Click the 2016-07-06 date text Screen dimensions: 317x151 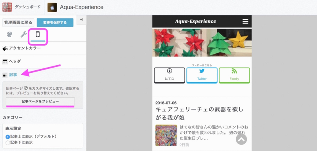166,103
